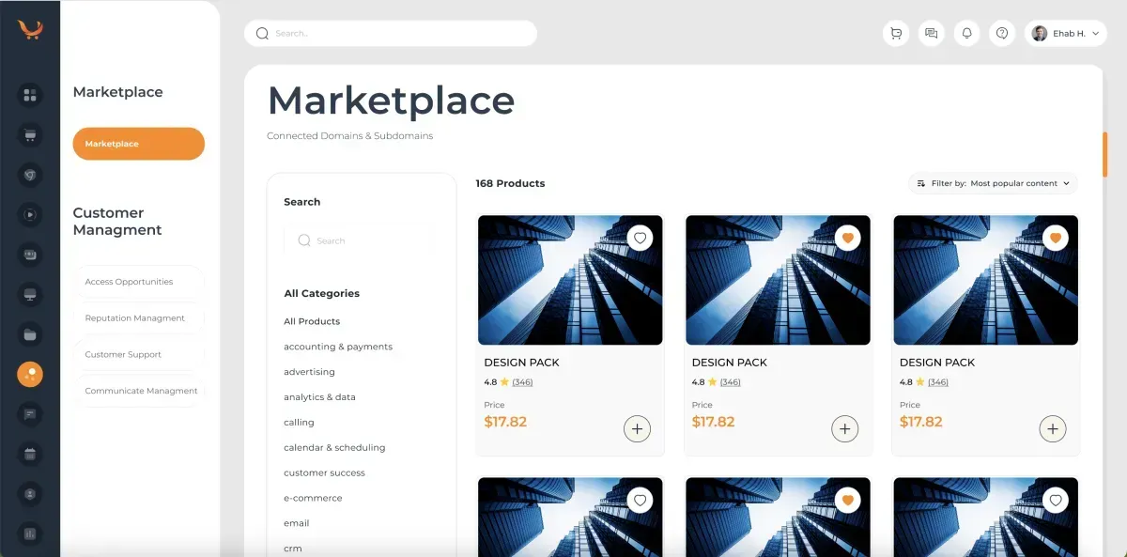This screenshot has height=557, width=1127.
Task: Click the orange page scrollbar handle
Action: click(1104, 153)
